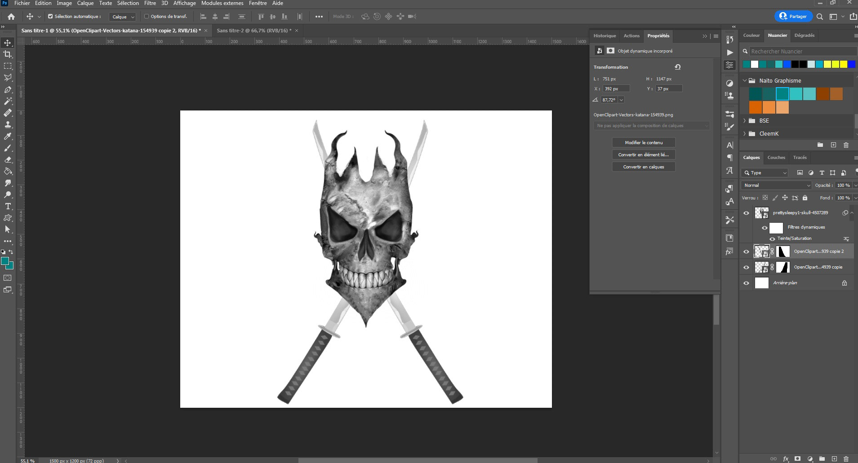Click the Partager button

(793, 16)
